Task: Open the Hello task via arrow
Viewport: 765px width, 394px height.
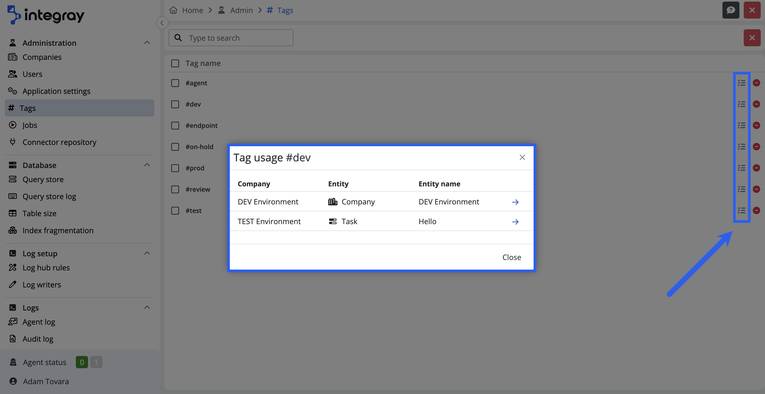Action: [x=515, y=221]
